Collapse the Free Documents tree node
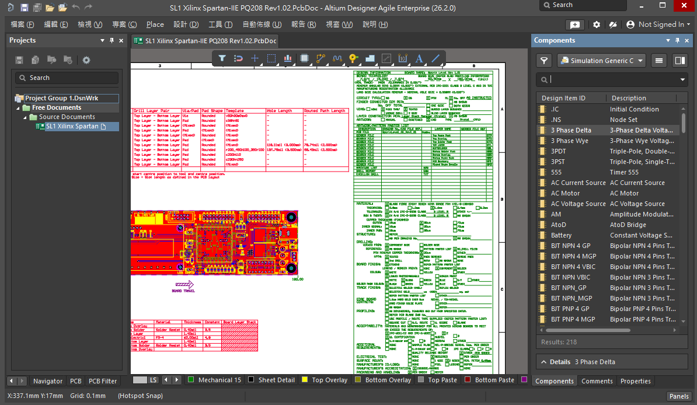The image size is (697, 405). 18,107
